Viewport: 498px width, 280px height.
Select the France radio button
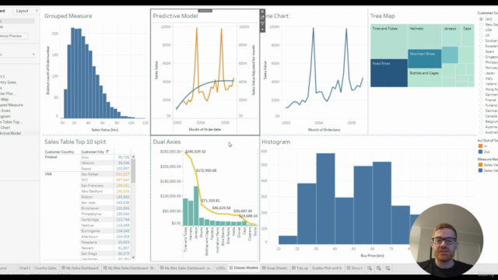481,100
